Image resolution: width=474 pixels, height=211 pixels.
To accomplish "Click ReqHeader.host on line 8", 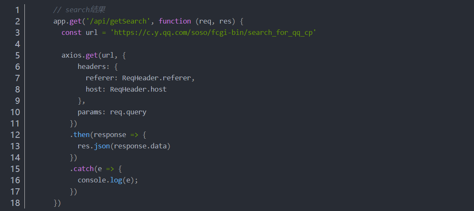I will pyautogui.click(x=138, y=90).
